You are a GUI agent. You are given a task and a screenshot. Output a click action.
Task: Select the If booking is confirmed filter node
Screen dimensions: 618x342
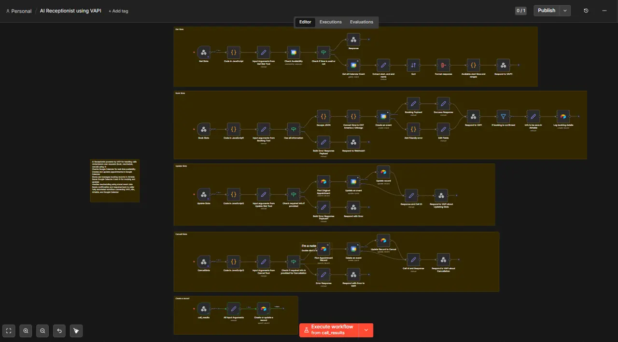point(503,116)
